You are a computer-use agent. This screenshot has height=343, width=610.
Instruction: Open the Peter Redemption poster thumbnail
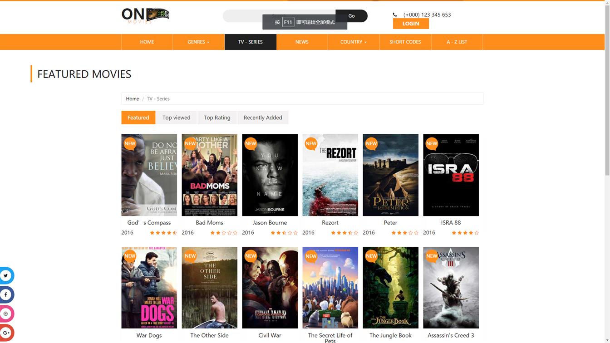(x=390, y=175)
